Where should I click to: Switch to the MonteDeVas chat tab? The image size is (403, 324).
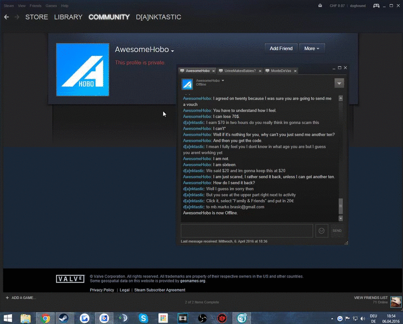[x=281, y=71]
